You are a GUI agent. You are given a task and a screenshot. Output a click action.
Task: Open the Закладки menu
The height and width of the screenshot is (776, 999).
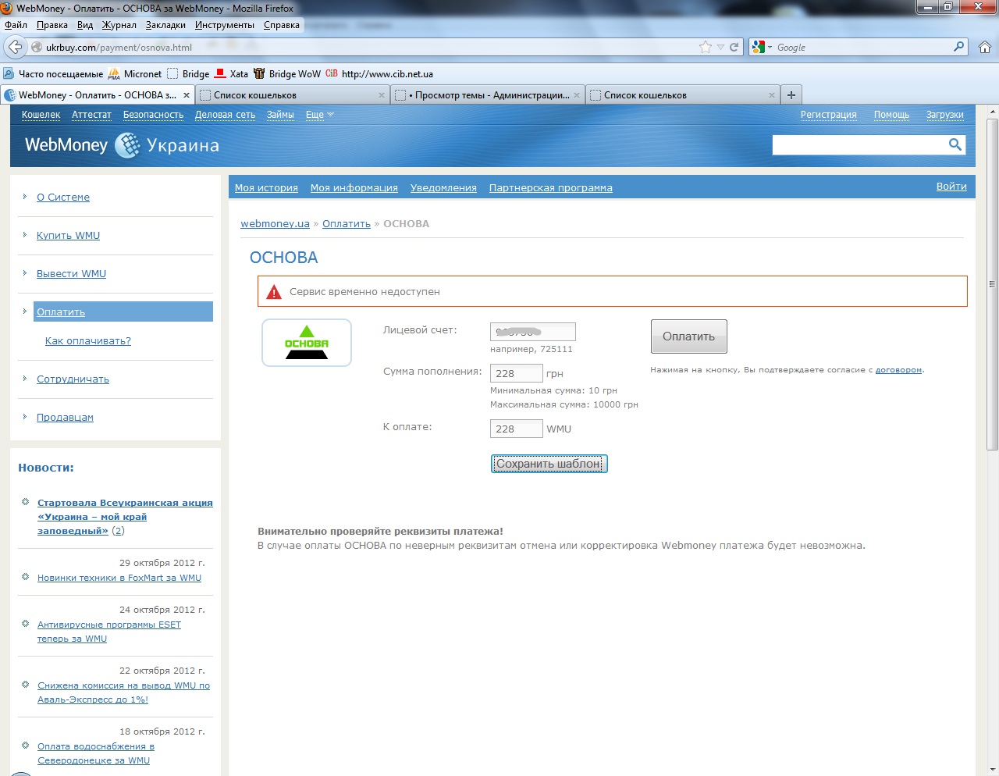click(165, 25)
